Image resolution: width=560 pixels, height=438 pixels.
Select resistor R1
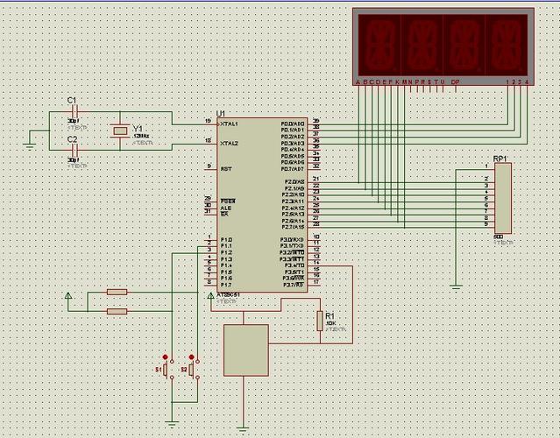pos(320,321)
